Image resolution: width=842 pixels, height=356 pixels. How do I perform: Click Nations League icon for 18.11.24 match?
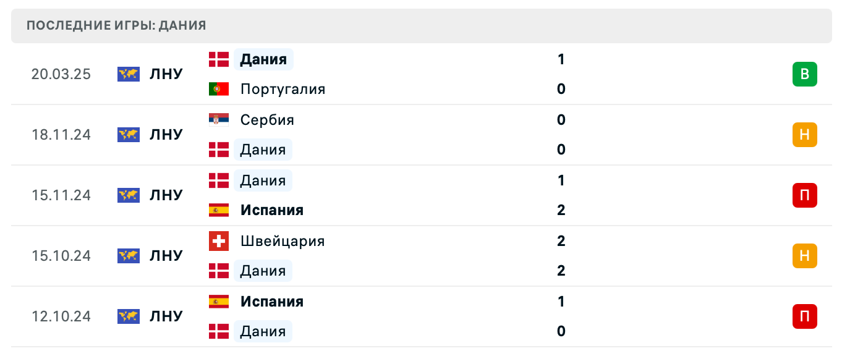point(129,135)
